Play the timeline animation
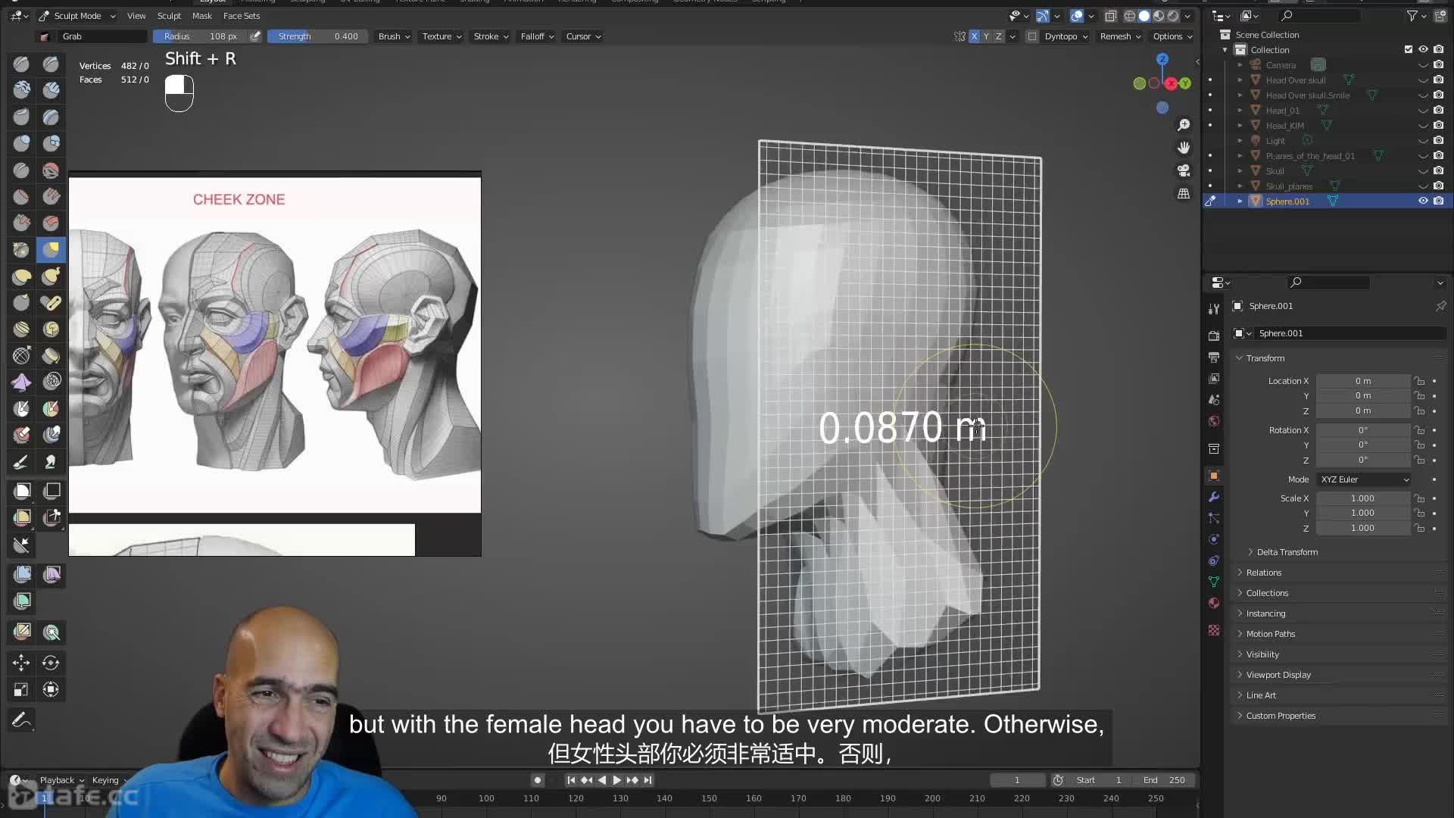This screenshot has height=818, width=1454. click(617, 780)
